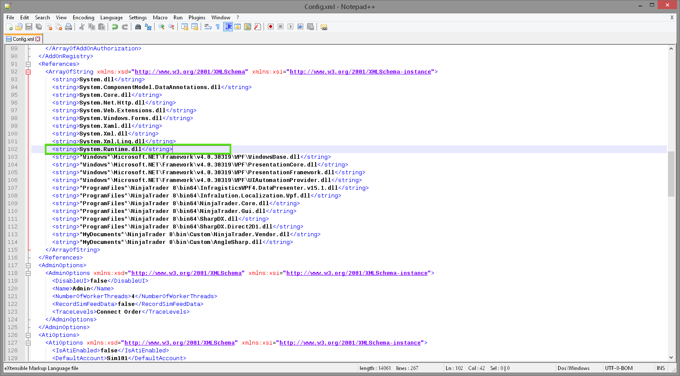
Task: Click the INS indicator in status bar
Action: [661, 368]
